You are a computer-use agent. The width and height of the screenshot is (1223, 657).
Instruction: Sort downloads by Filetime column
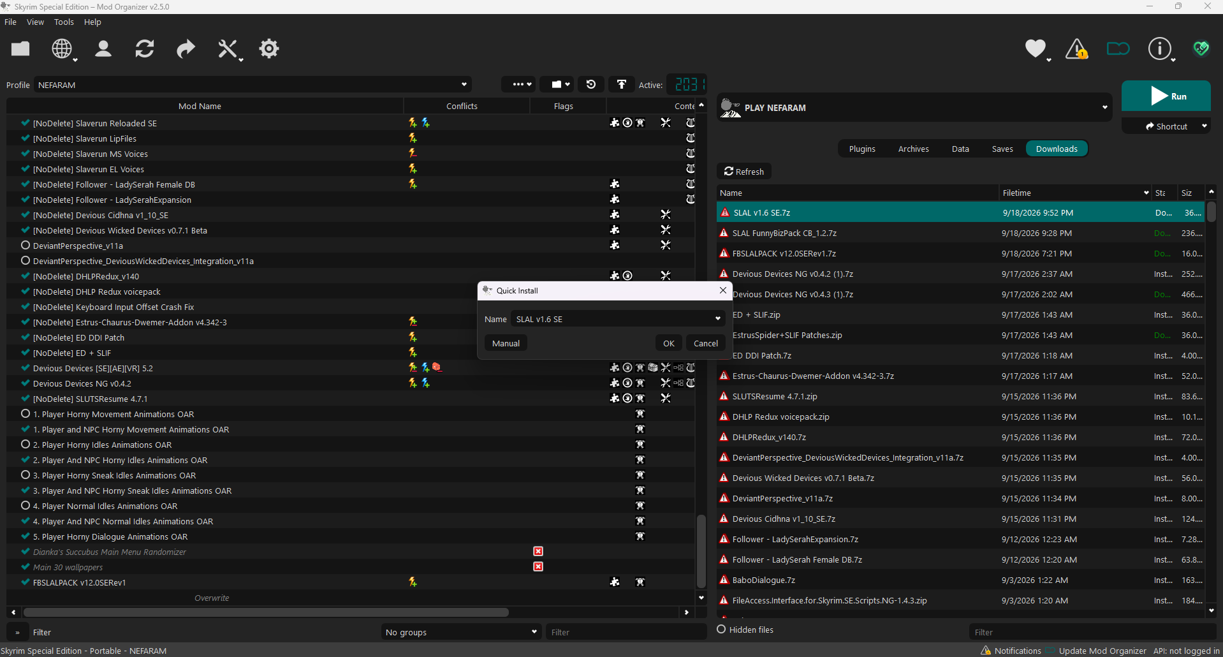coord(1075,193)
